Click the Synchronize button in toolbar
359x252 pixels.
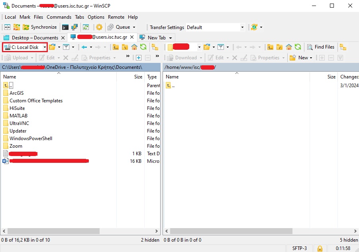pyautogui.click(x=40, y=27)
